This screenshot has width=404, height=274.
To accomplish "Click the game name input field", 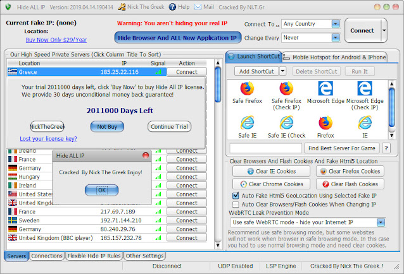I will [266, 148].
